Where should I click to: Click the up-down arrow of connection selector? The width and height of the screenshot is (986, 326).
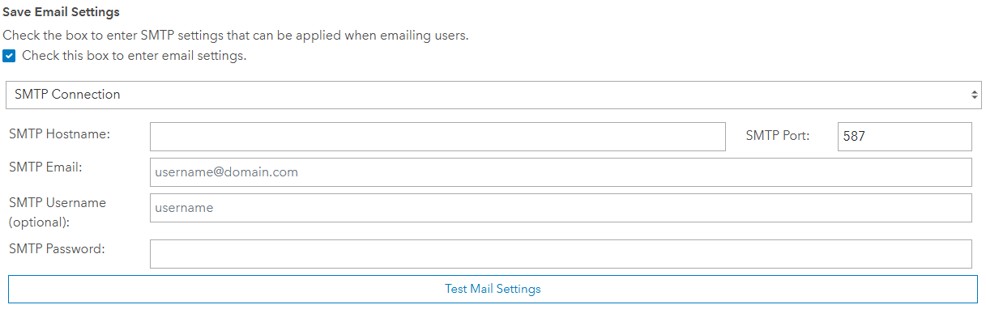[x=974, y=95]
